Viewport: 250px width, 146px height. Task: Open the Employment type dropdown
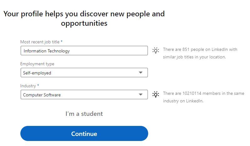point(84,73)
